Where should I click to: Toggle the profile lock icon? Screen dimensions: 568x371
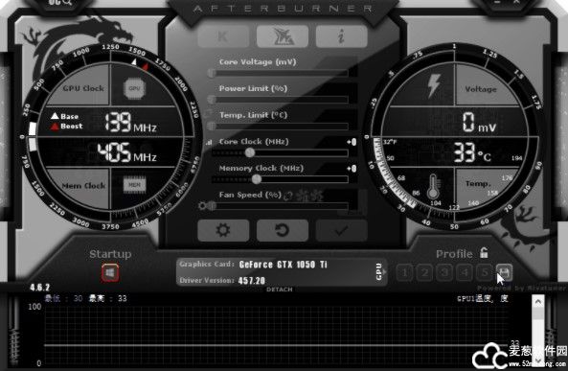484,253
